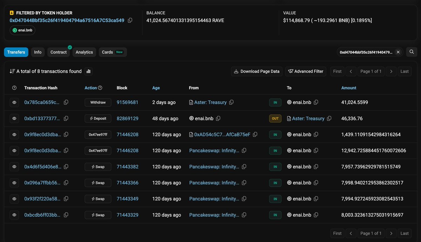The width and height of the screenshot is (421, 242).
Task: Go to previous page using bottom chevron
Action: (350, 233)
